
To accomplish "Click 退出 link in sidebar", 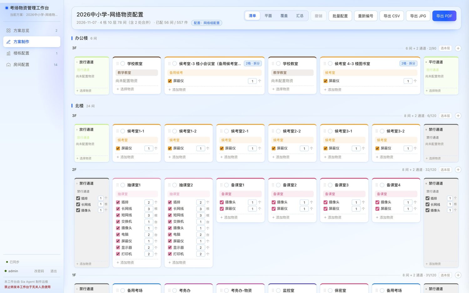I will (54, 271).
